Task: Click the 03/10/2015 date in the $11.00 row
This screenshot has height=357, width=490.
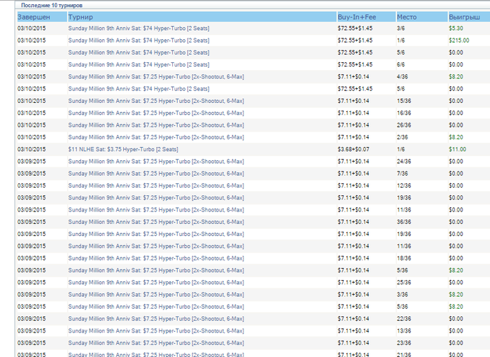Action: click(31, 149)
